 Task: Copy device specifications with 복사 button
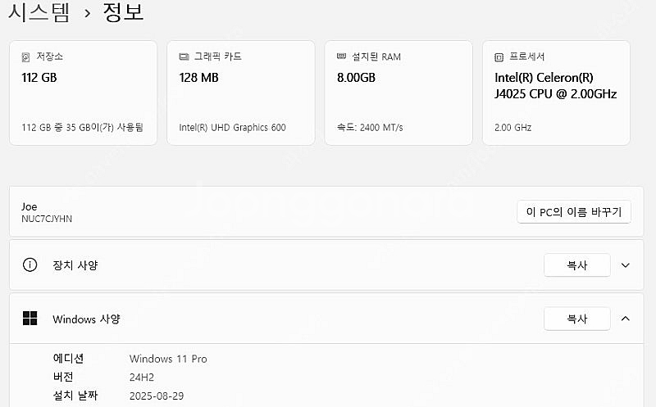(x=576, y=265)
